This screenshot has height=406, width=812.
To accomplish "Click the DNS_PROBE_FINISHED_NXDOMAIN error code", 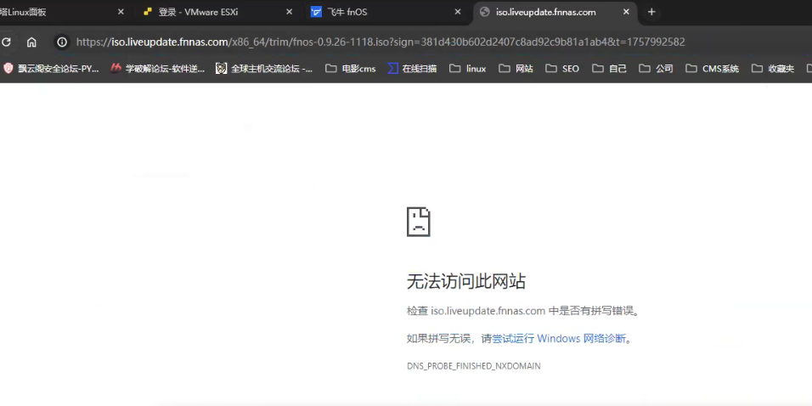I will point(473,366).
